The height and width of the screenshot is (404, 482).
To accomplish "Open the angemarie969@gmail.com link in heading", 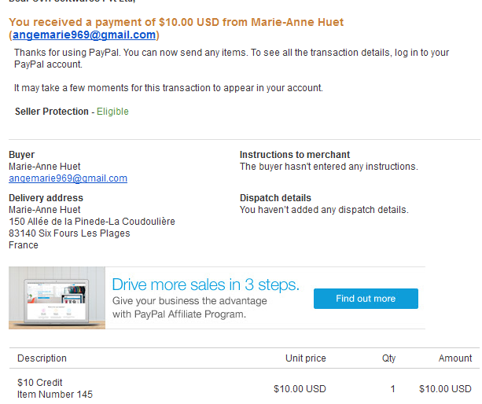I will click(x=84, y=35).
